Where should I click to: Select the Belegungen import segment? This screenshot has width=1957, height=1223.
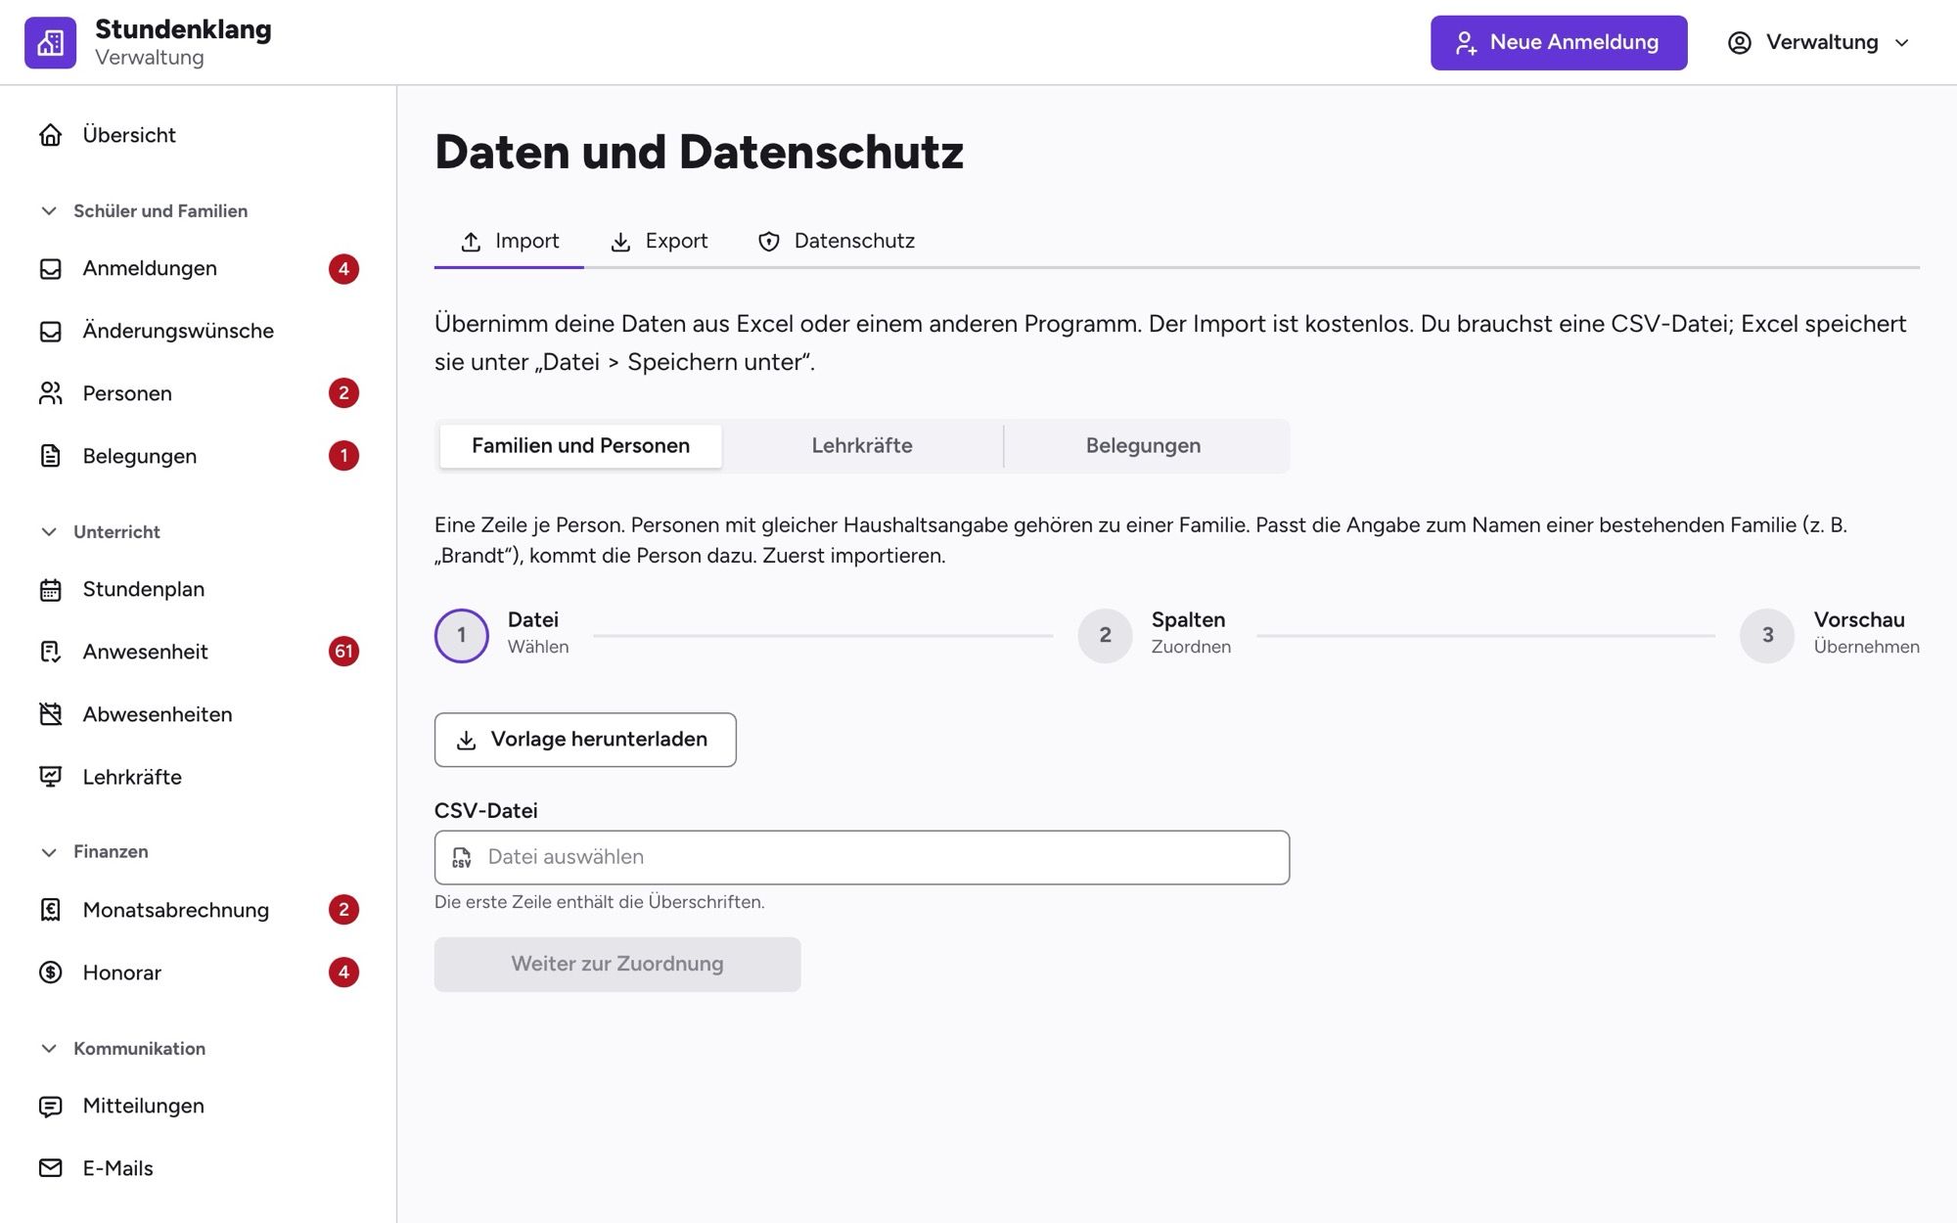tap(1143, 446)
